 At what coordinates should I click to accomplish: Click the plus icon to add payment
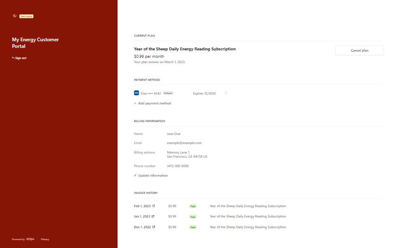tap(135, 104)
